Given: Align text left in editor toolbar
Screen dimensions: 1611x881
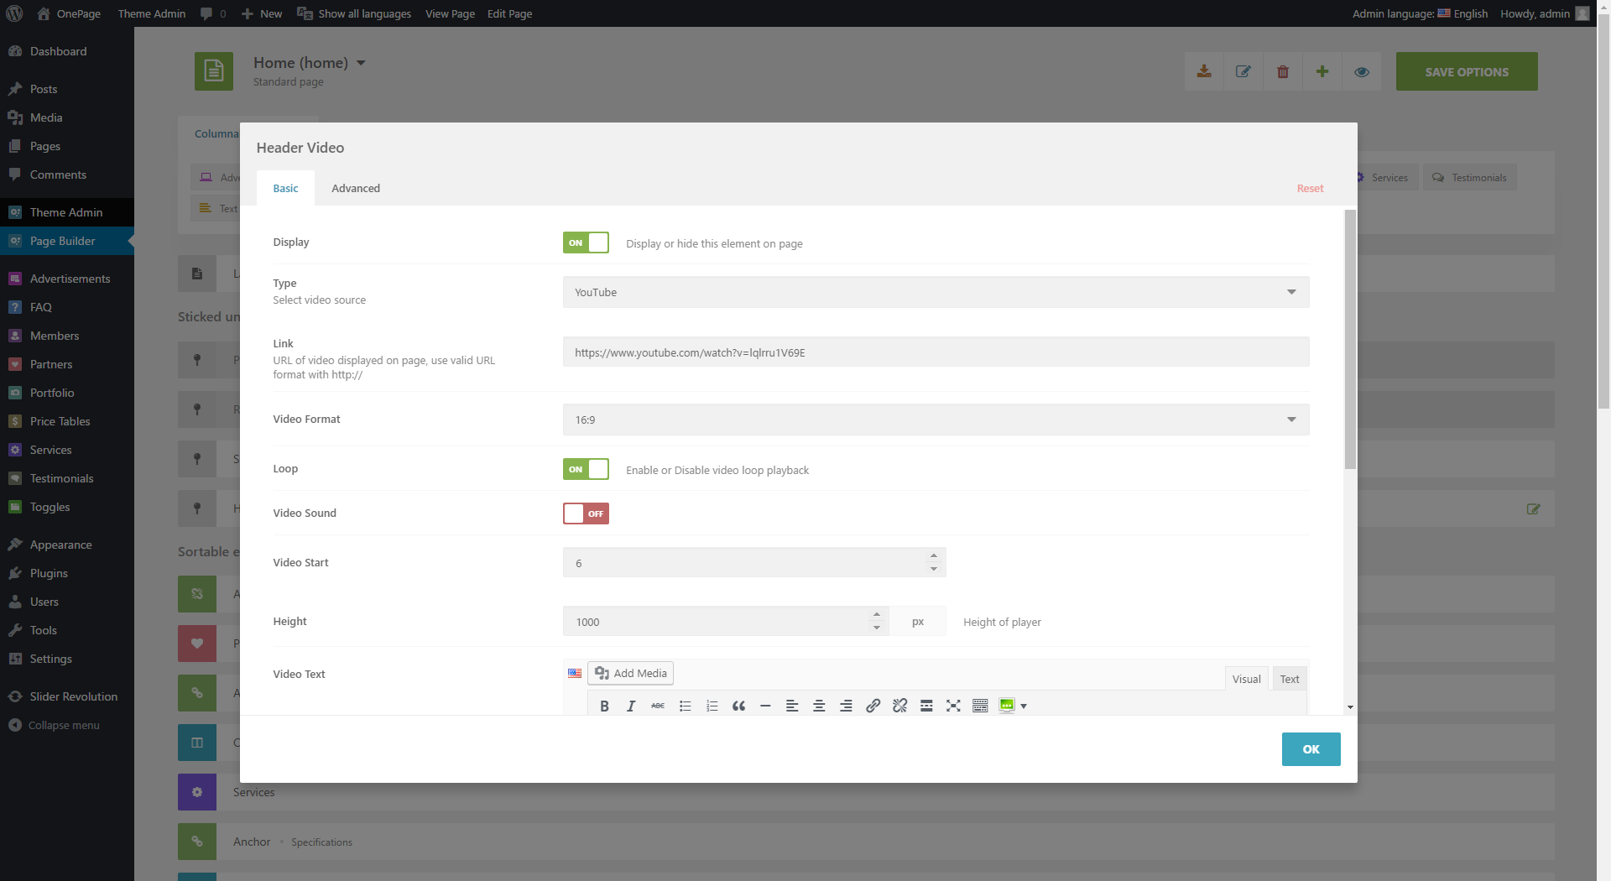Looking at the screenshot, I should pos(792,706).
